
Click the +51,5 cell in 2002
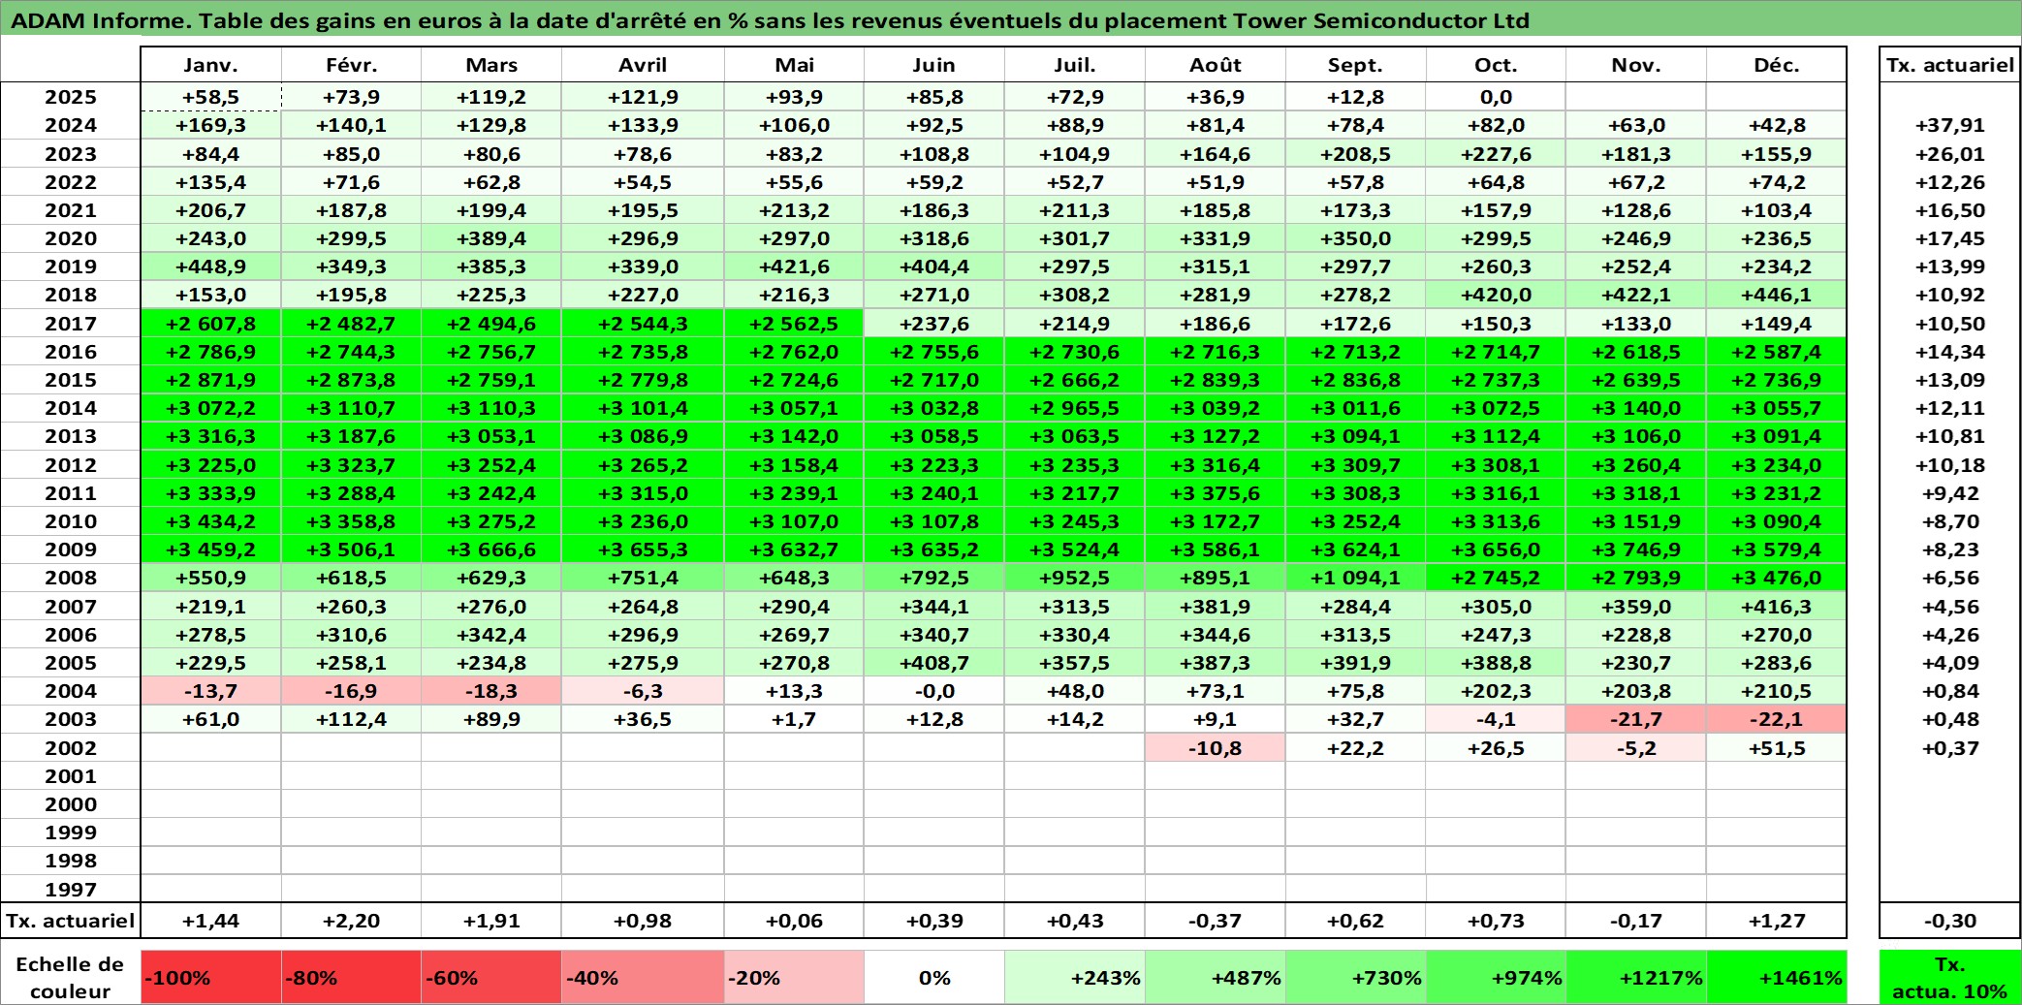pyautogui.click(x=1777, y=748)
